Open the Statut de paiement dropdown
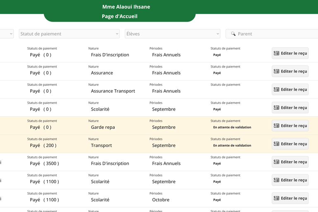Image resolution: width=318 pixels, height=212 pixels. (69, 34)
